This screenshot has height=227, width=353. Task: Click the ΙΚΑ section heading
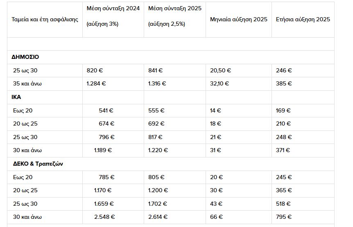16,97
